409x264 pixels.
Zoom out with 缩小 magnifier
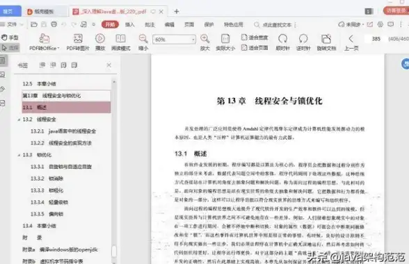pos(143,42)
